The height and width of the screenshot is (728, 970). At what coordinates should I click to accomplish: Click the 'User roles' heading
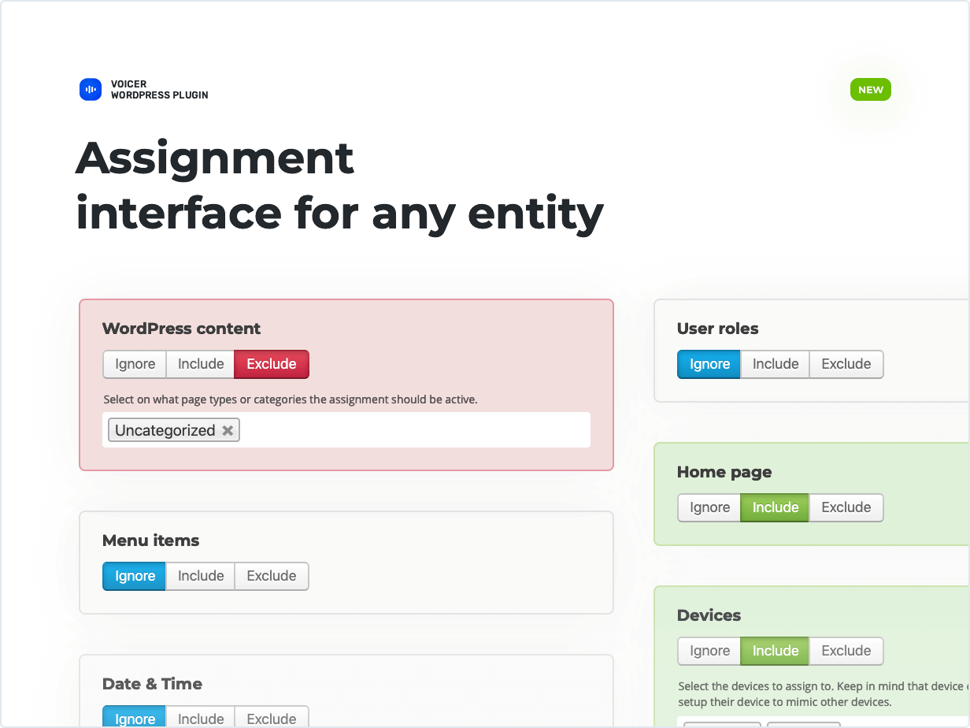click(718, 329)
